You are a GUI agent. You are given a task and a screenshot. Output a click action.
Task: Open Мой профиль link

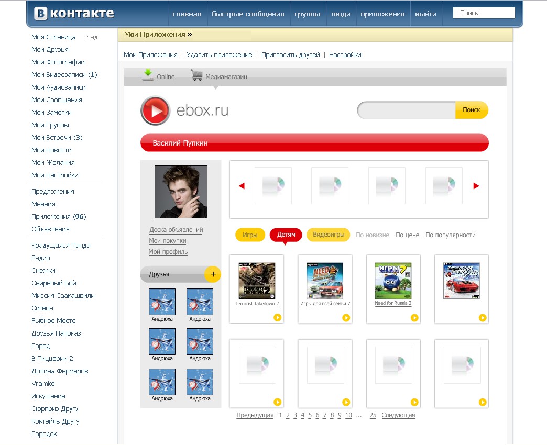pyautogui.click(x=168, y=252)
